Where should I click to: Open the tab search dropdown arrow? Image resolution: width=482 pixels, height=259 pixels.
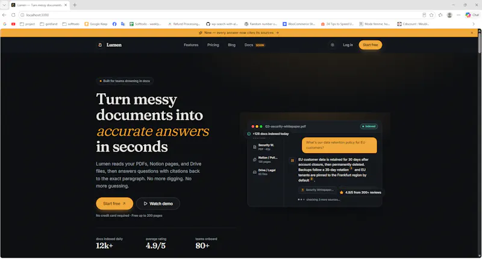(x=4, y=5)
